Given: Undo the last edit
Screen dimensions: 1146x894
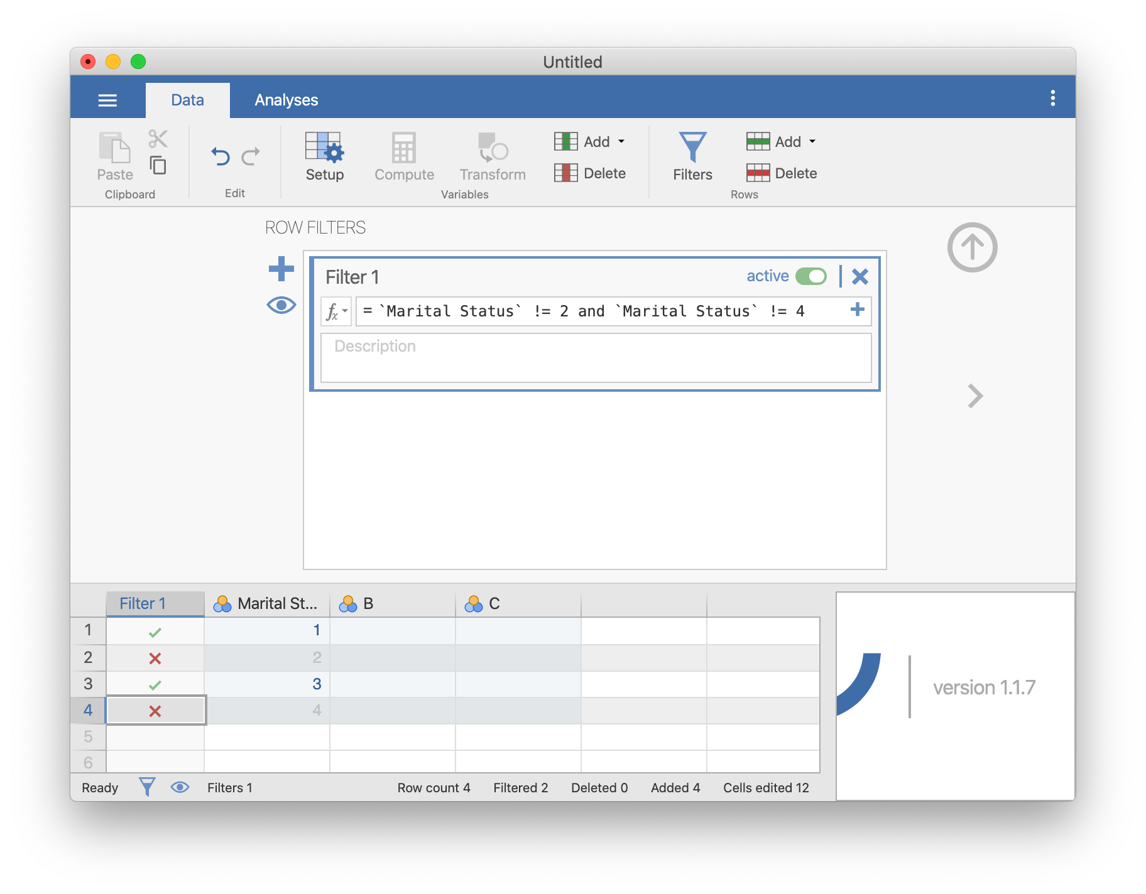Looking at the screenshot, I should 221,156.
